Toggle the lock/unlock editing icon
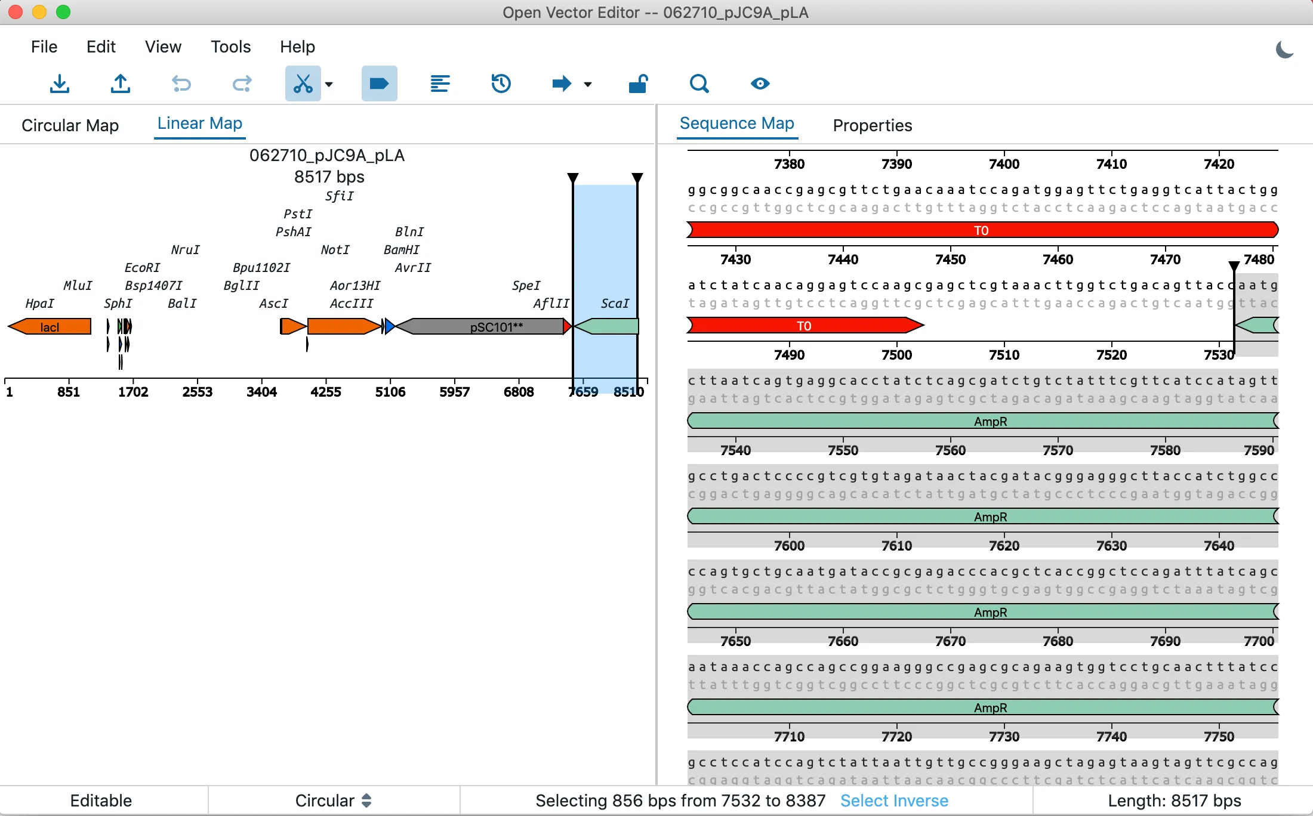The height and width of the screenshot is (816, 1313). click(638, 84)
